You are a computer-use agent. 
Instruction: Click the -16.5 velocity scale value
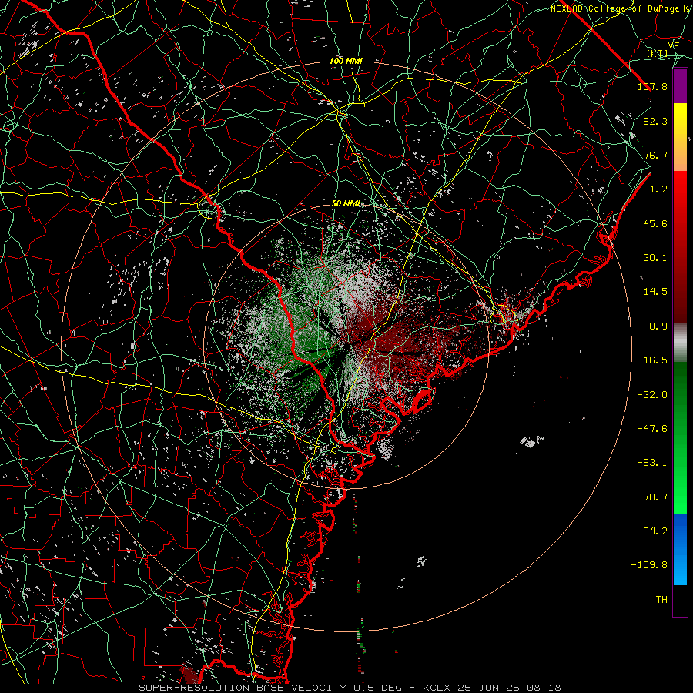(x=652, y=360)
